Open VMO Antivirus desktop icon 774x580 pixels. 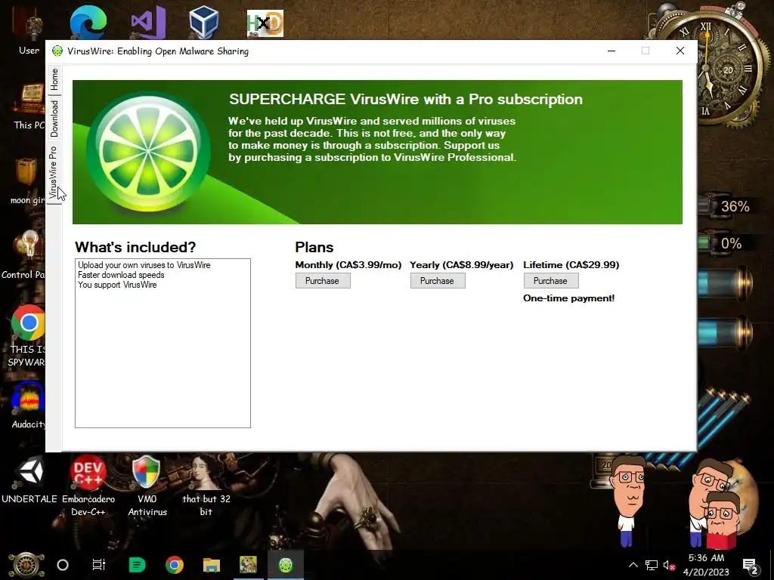click(147, 486)
